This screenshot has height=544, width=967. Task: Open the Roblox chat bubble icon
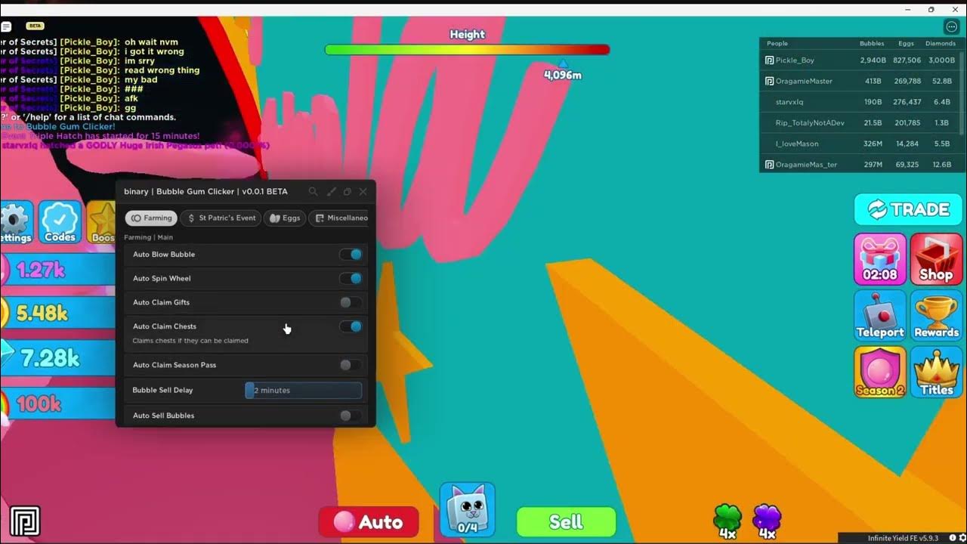coord(6,26)
